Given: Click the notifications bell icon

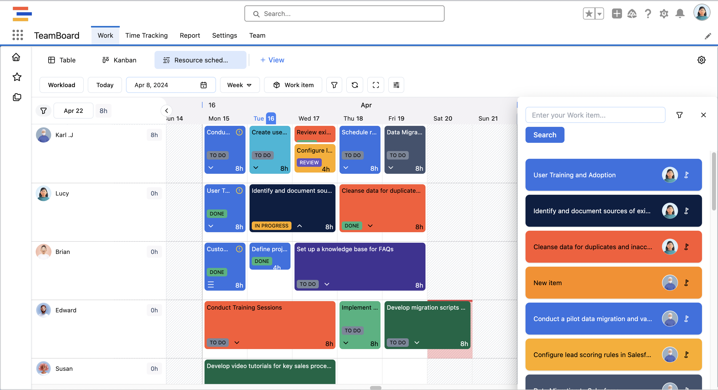Looking at the screenshot, I should (x=680, y=13).
